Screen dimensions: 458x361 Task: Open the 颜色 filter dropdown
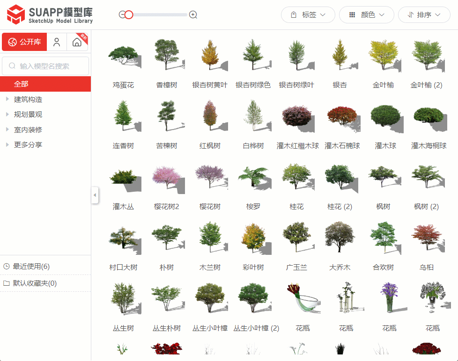tap(367, 15)
